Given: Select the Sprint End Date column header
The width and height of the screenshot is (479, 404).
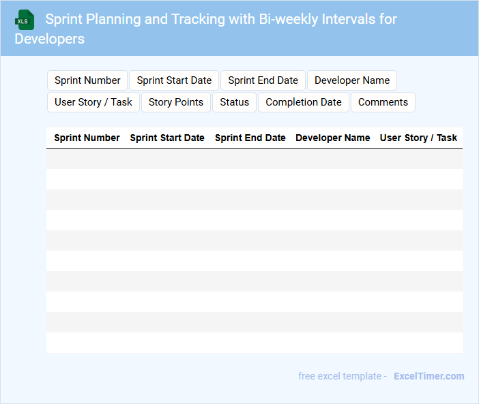Looking at the screenshot, I should pos(250,138).
